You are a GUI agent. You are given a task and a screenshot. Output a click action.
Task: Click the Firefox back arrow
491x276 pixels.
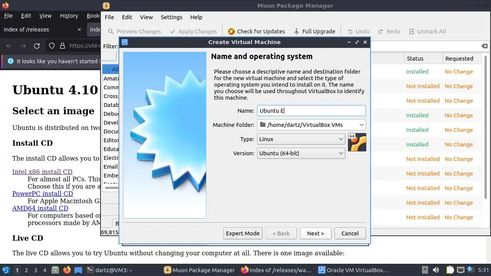tap(9, 46)
